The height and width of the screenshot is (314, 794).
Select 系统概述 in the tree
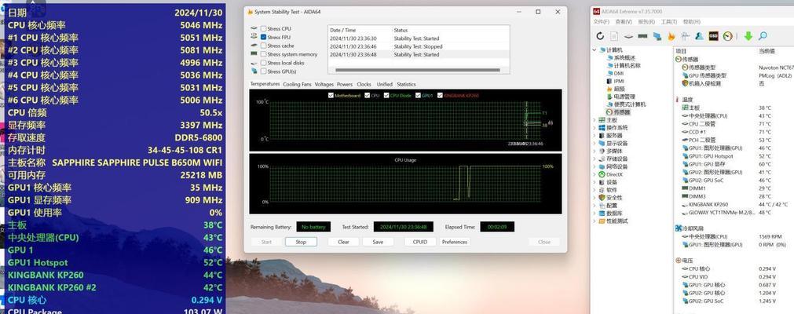[624, 58]
